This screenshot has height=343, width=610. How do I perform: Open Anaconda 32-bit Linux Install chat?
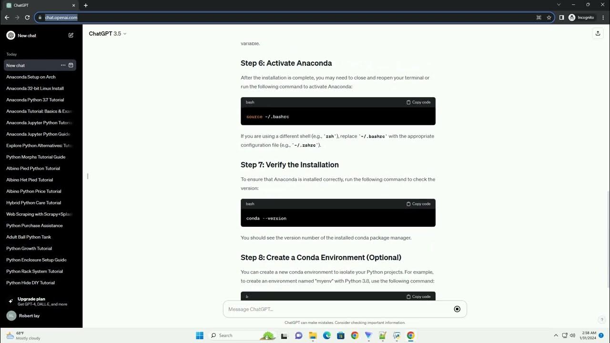(40, 88)
